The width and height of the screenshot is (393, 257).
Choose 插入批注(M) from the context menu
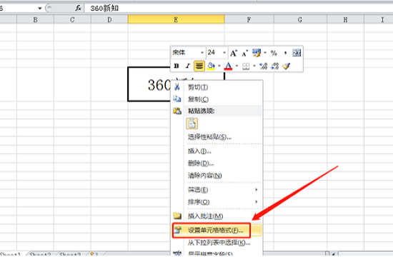coord(217,216)
